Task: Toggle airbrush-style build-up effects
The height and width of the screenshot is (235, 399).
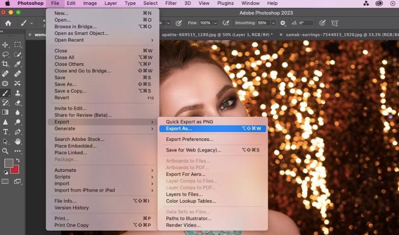Action: click(226, 23)
